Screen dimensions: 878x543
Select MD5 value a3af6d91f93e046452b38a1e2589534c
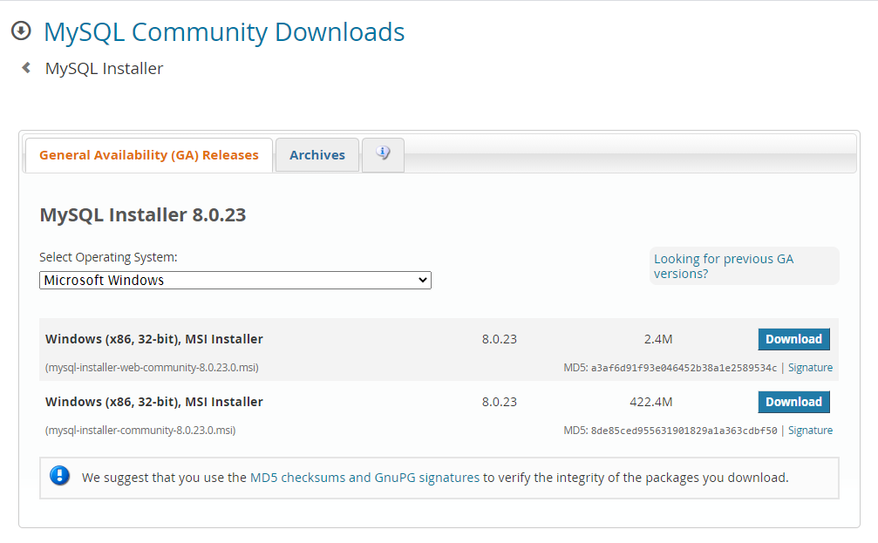click(684, 368)
